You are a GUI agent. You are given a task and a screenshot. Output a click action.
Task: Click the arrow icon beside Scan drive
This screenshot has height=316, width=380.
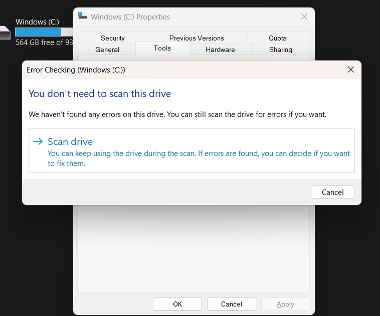tap(38, 141)
